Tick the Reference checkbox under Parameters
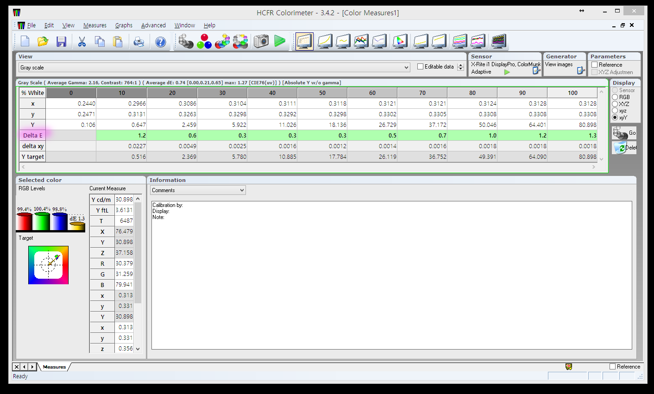Screen dimensions: 654x394 (x=595, y=65)
